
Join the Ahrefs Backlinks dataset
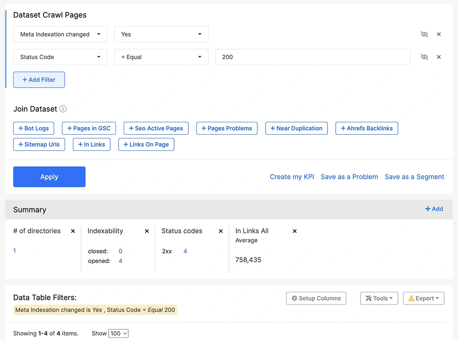[366, 128]
